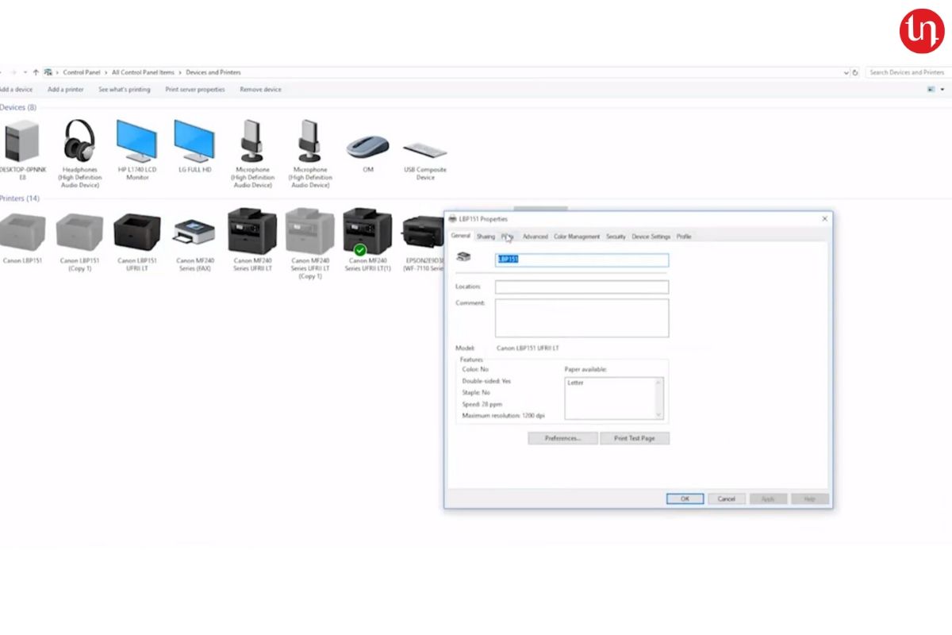The image size is (952, 635).
Task: Collapse the Printers (14) section
Action: (x=20, y=198)
